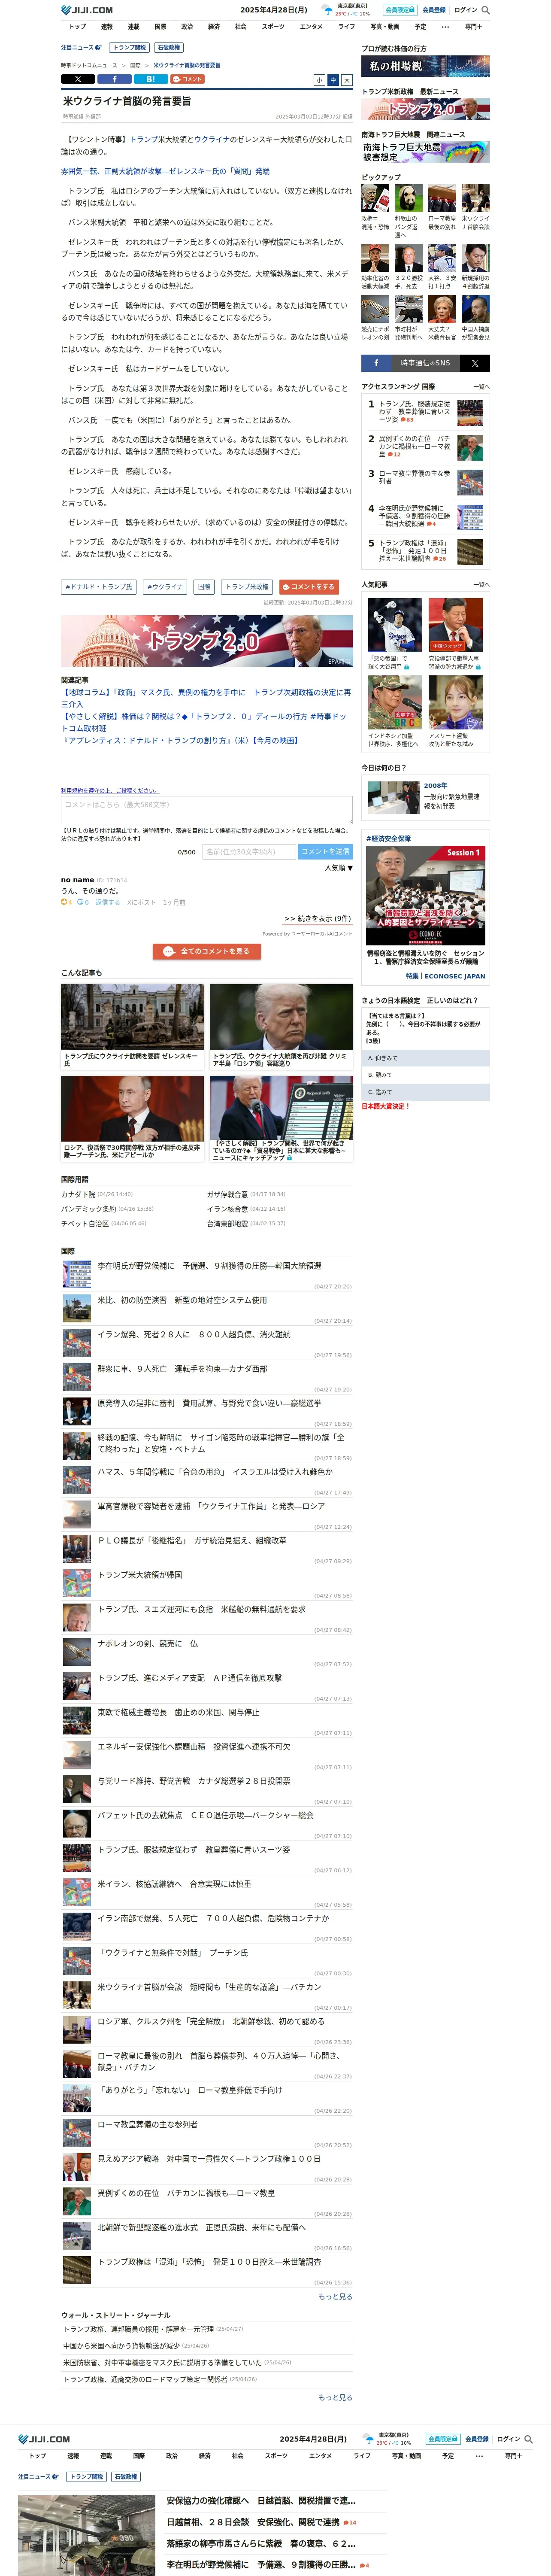Share article via the black X button

[78, 78]
